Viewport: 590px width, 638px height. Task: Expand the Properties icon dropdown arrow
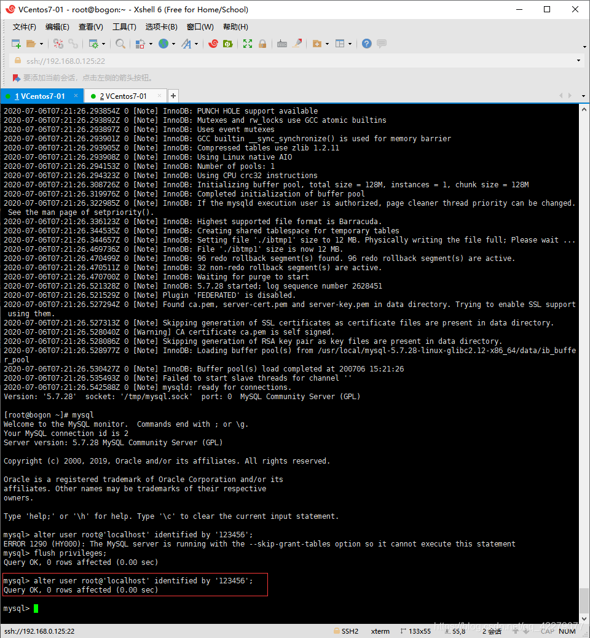103,44
